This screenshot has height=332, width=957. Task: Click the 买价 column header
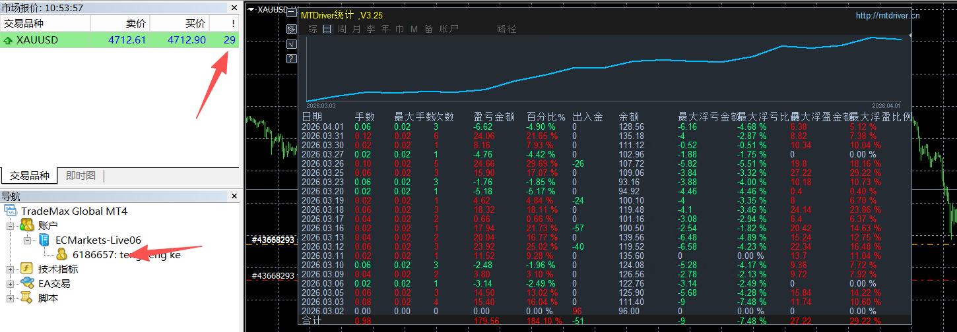[x=180, y=23]
